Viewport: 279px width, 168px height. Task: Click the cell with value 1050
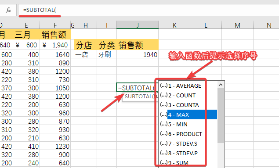point(55,88)
